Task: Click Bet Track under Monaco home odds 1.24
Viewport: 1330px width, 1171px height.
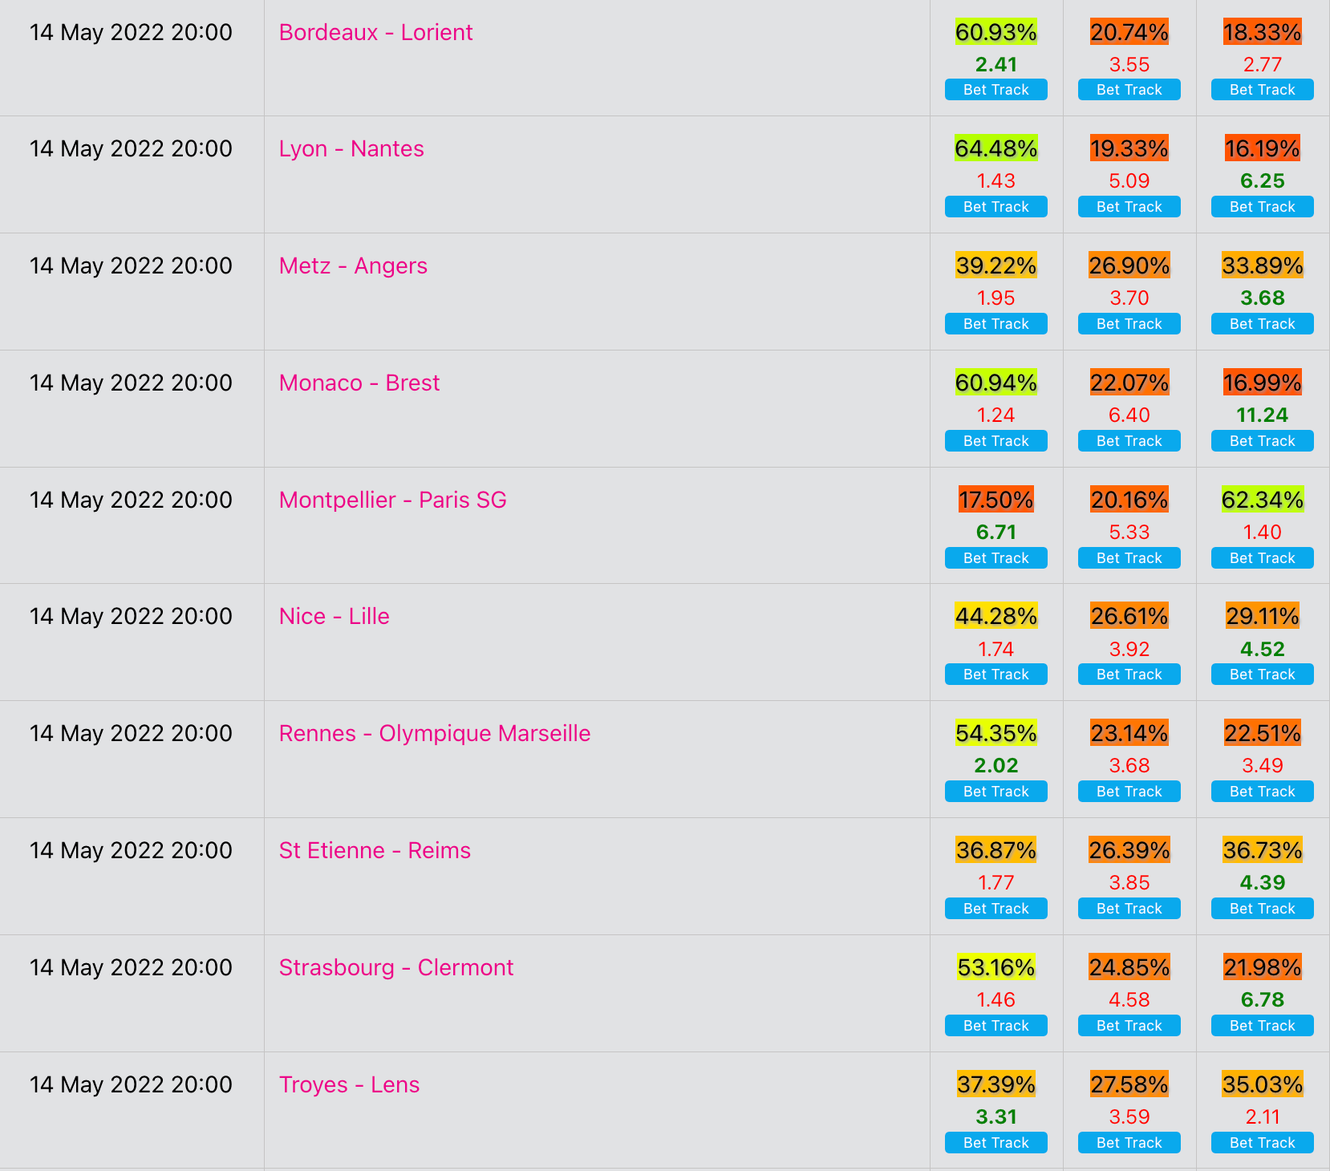Action: tap(996, 441)
